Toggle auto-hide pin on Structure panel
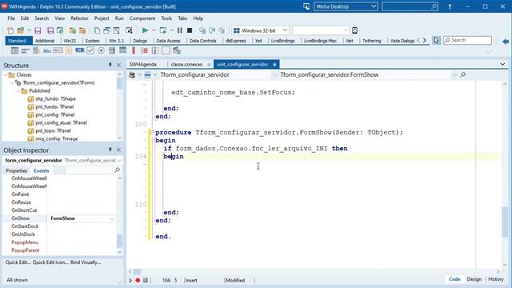This screenshot has width=512, height=288. point(110,66)
